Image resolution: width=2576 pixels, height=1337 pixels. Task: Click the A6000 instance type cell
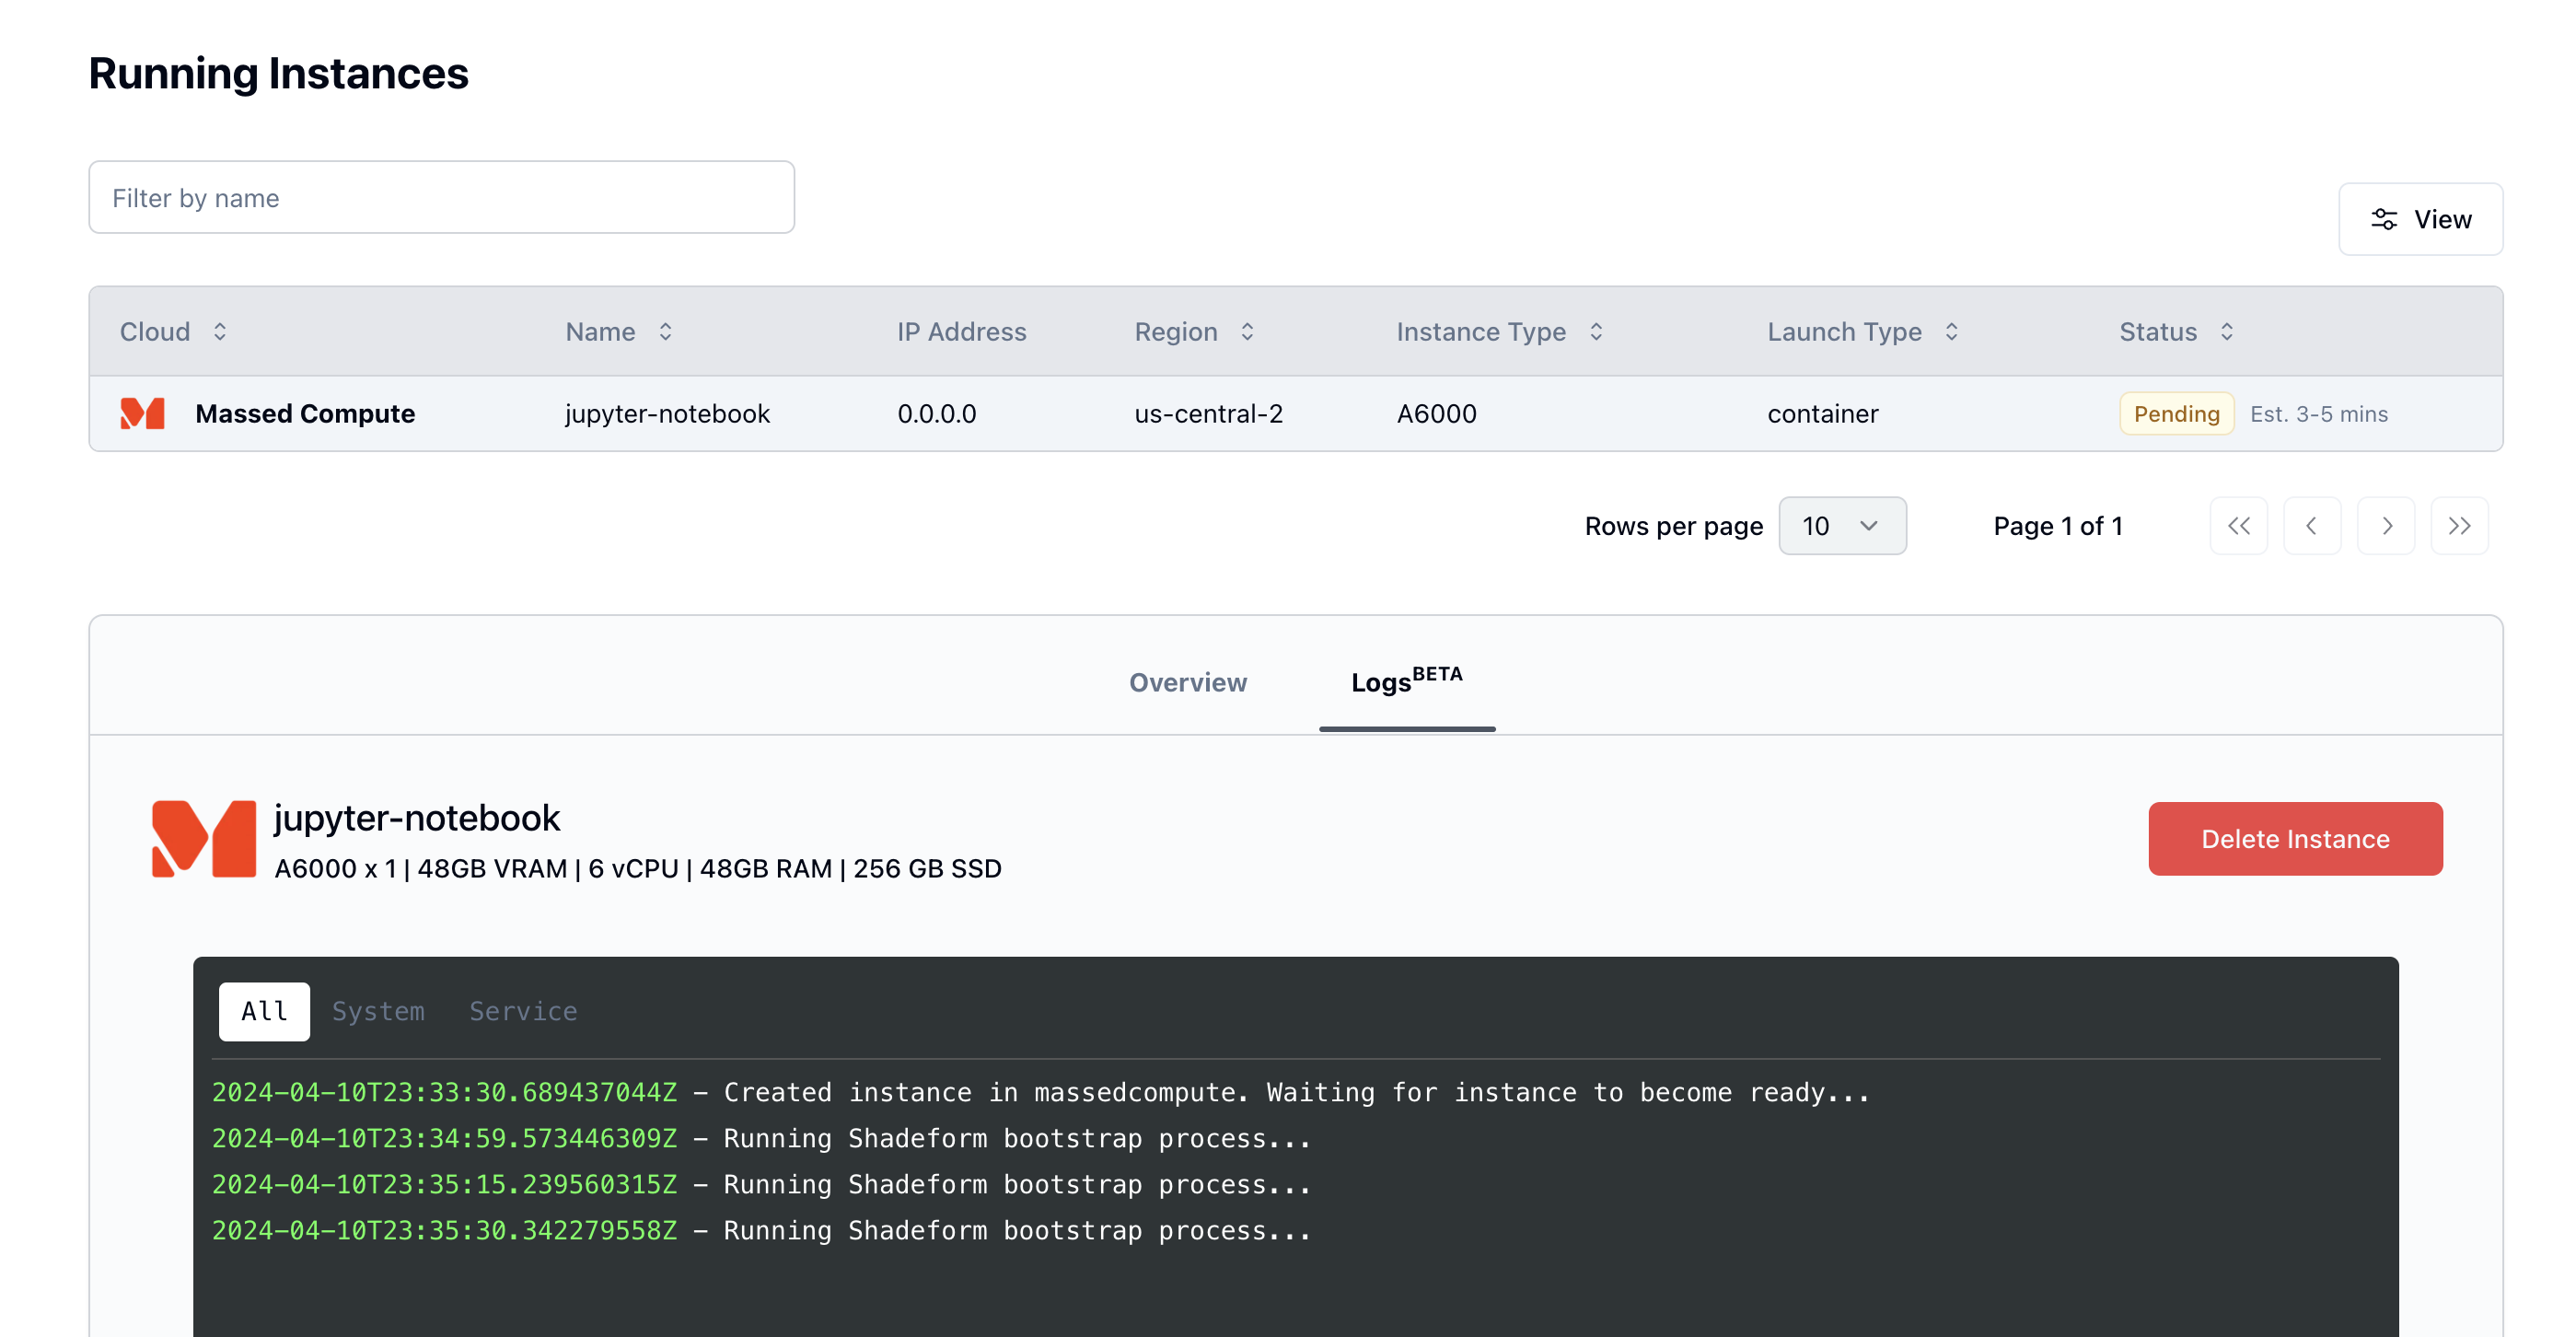point(1436,413)
